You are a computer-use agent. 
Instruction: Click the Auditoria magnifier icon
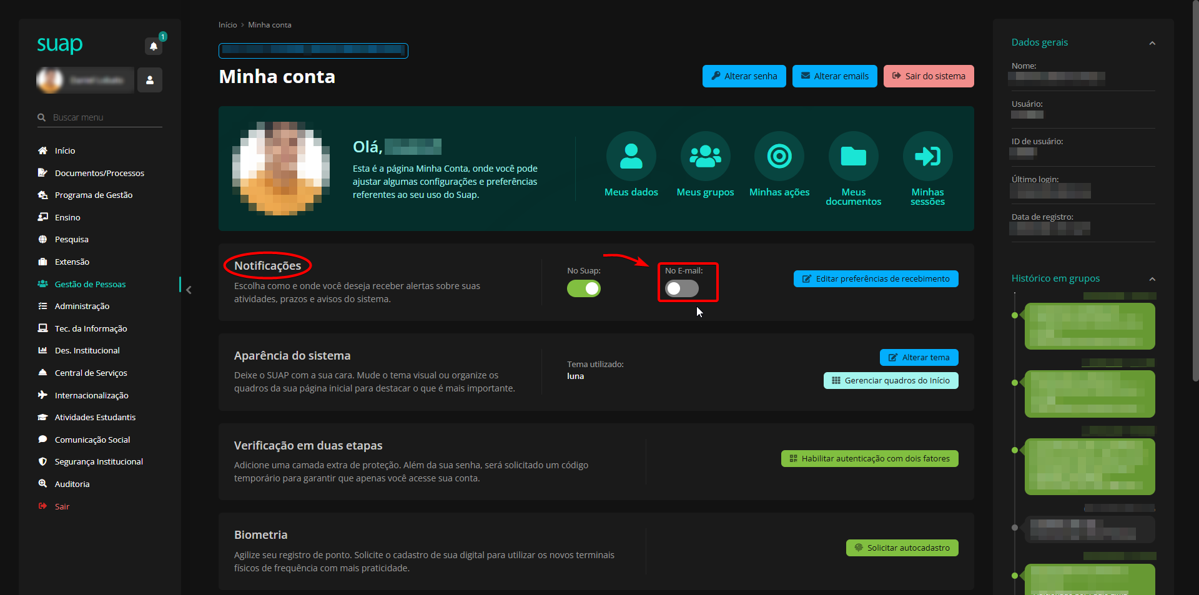(x=42, y=483)
